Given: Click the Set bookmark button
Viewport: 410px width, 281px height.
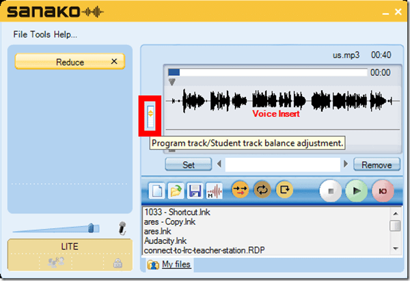Looking at the screenshot, I should tap(189, 165).
